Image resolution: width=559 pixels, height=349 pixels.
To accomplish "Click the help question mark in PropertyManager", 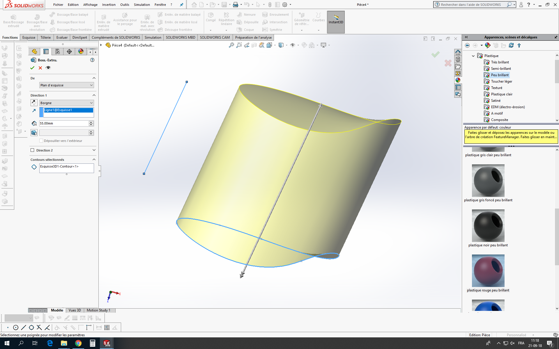I will (x=92, y=60).
